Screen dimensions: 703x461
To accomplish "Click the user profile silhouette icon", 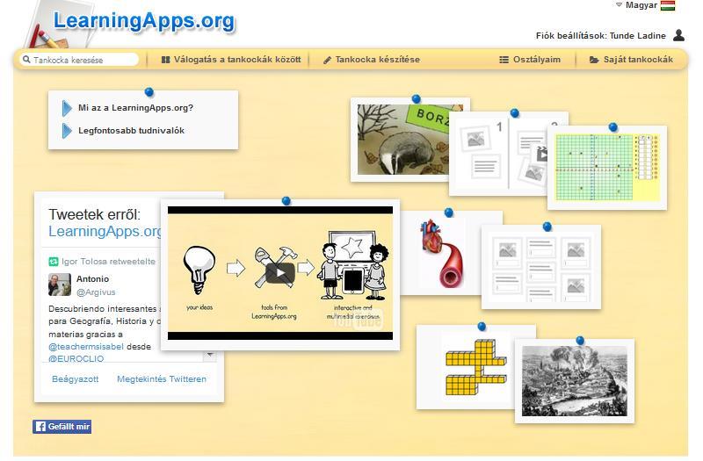I will pos(678,35).
